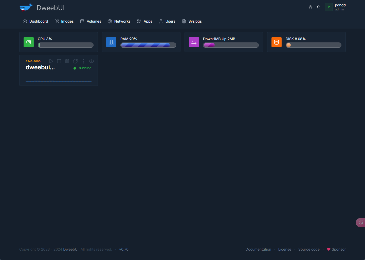This screenshot has height=260, width=365.
Task: Open the License link
Action: pyautogui.click(x=285, y=249)
